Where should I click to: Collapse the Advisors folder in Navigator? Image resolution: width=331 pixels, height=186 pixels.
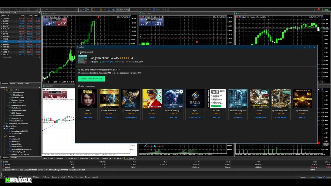(4, 136)
